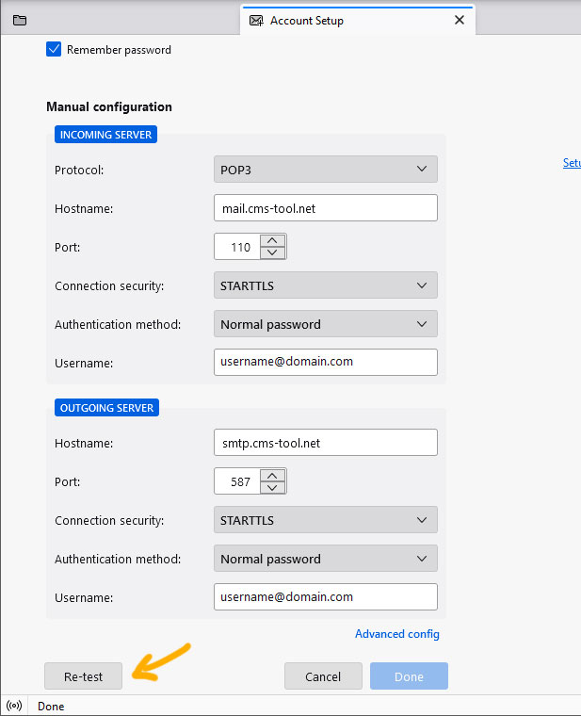
Task: Click the outgoing Hostname smtp field
Action: point(325,443)
